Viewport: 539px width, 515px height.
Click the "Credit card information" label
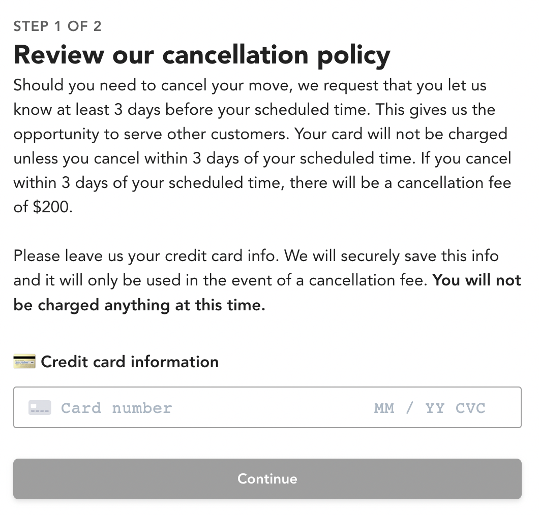click(130, 362)
